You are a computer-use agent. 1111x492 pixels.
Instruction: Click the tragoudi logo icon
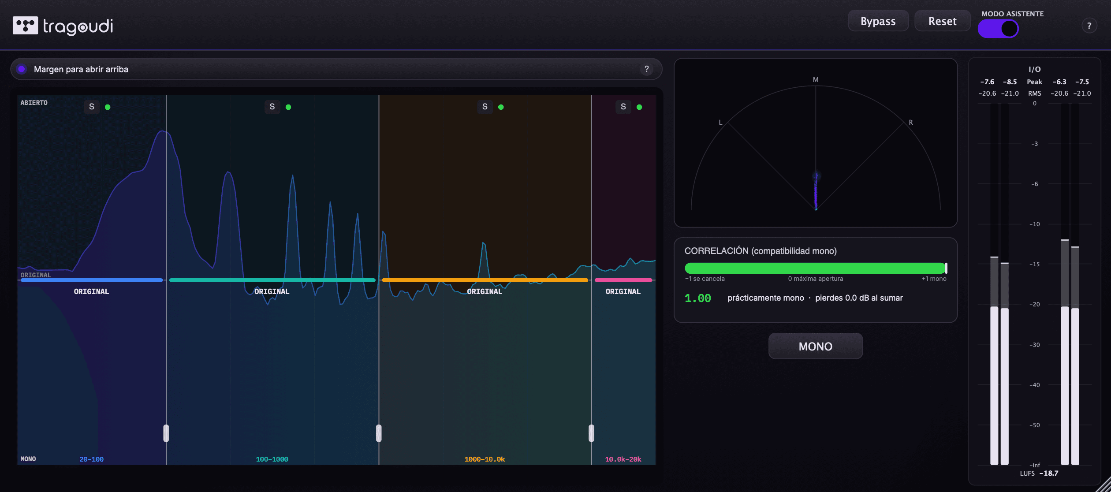coord(25,26)
